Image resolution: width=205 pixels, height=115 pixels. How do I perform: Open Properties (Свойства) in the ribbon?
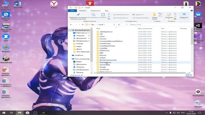[x=169, y=16]
